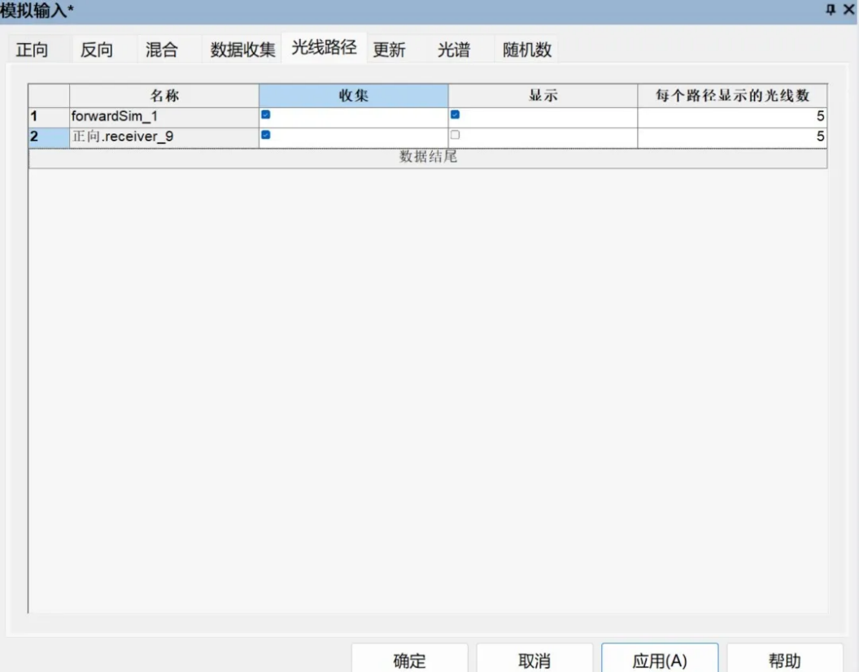Open the 反向 tab
Viewport: 859px width, 672px height.
97,50
